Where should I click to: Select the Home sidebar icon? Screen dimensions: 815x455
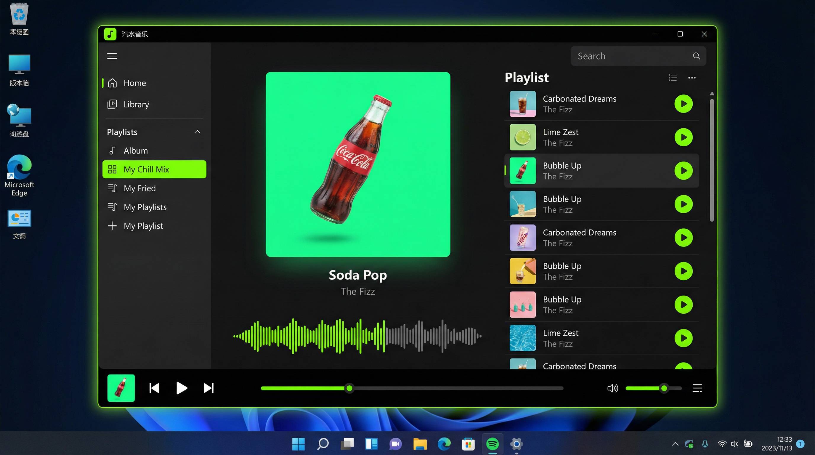click(x=112, y=83)
